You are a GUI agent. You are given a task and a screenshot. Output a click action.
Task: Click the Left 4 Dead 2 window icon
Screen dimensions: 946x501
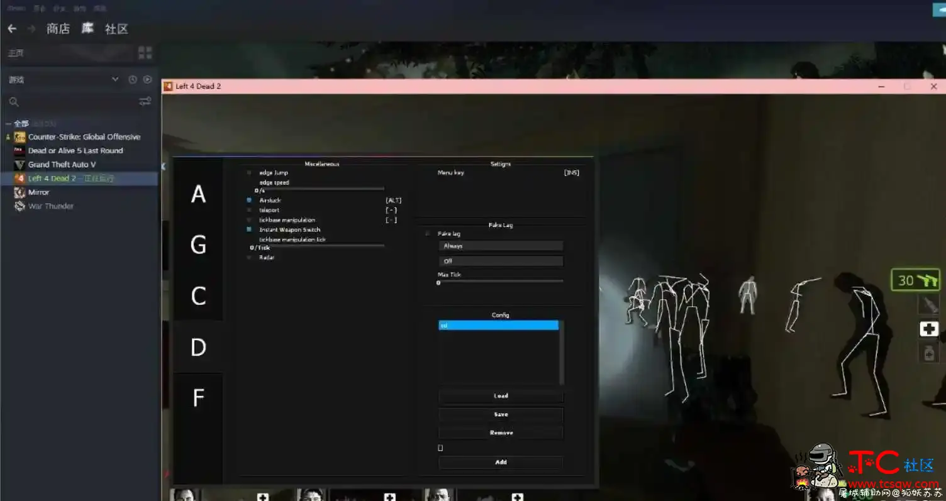pyautogui.click(x=169, y=87)
